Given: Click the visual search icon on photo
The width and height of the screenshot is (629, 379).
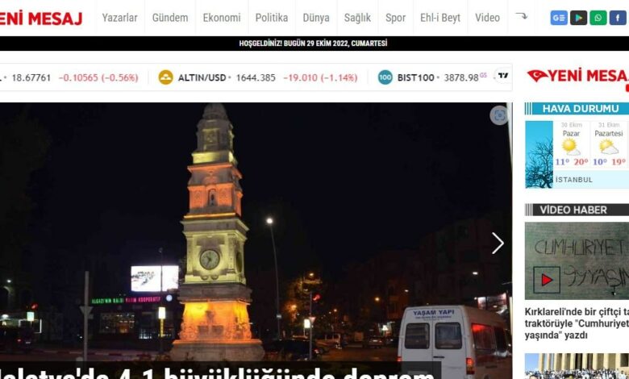Looking at the screenshot, I should [x=499, y=115].
